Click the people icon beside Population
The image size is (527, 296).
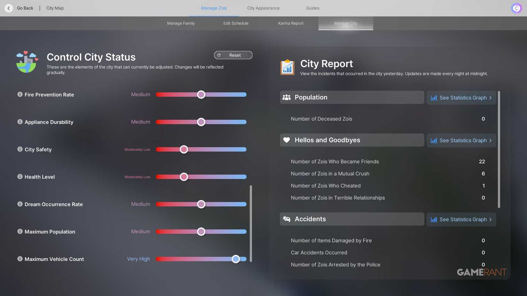[x=286, y=97]
